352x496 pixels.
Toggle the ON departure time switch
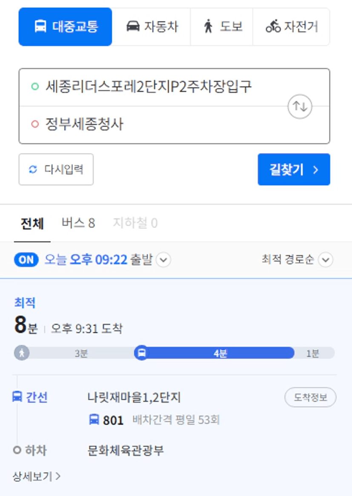26,260
